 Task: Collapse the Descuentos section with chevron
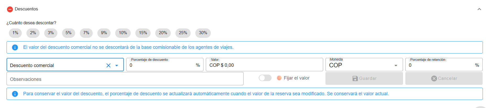[479, 9]
